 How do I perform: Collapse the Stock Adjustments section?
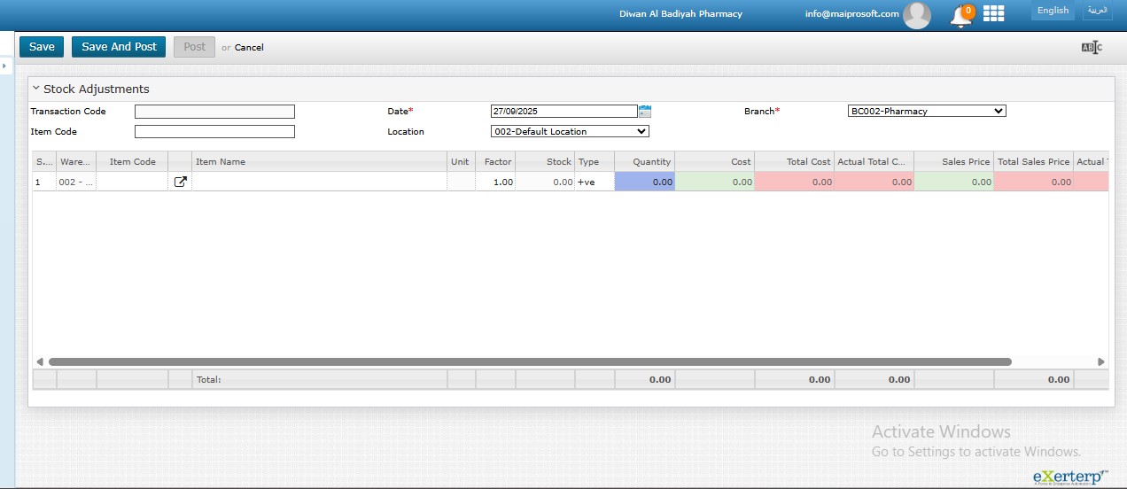tap(36, 89)
